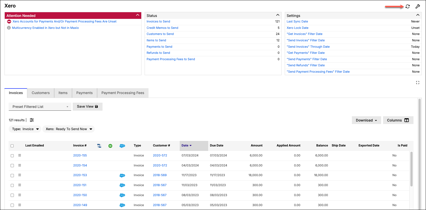
Task: Collapse the Status panel
Action: [x=277, y=15]
